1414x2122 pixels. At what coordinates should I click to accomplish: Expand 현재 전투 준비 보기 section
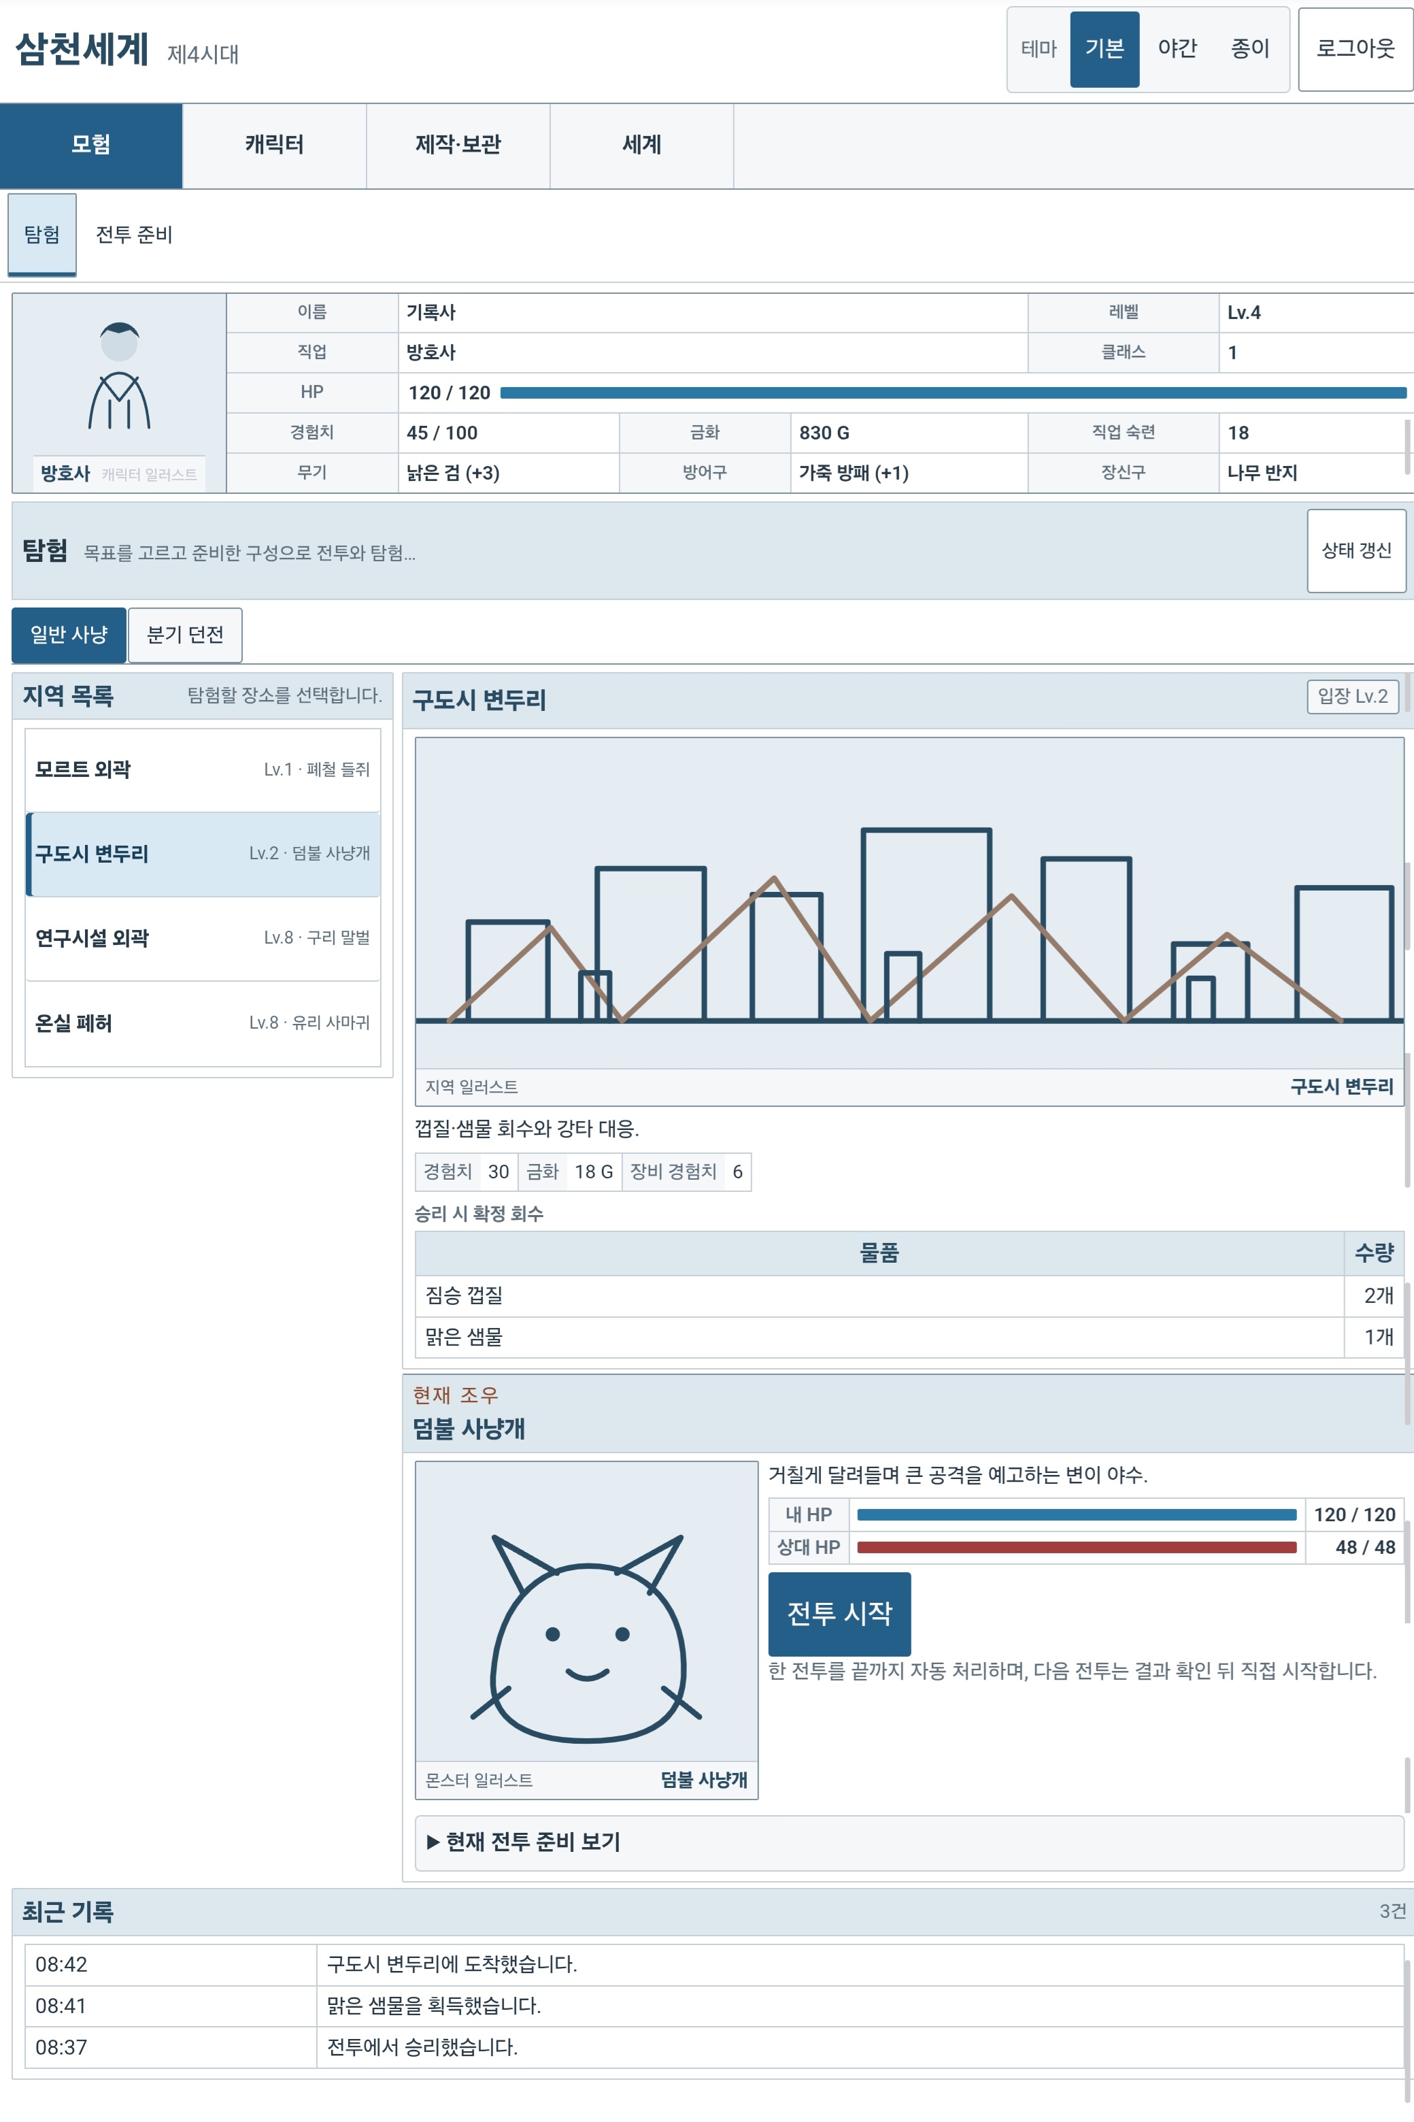click(909, 1842)
